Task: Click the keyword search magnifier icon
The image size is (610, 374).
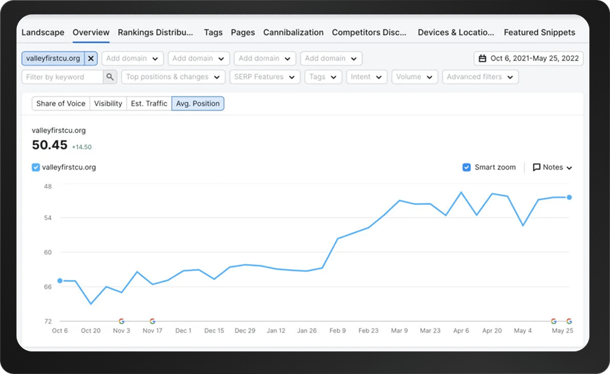Action: click(x=110, y=77)
